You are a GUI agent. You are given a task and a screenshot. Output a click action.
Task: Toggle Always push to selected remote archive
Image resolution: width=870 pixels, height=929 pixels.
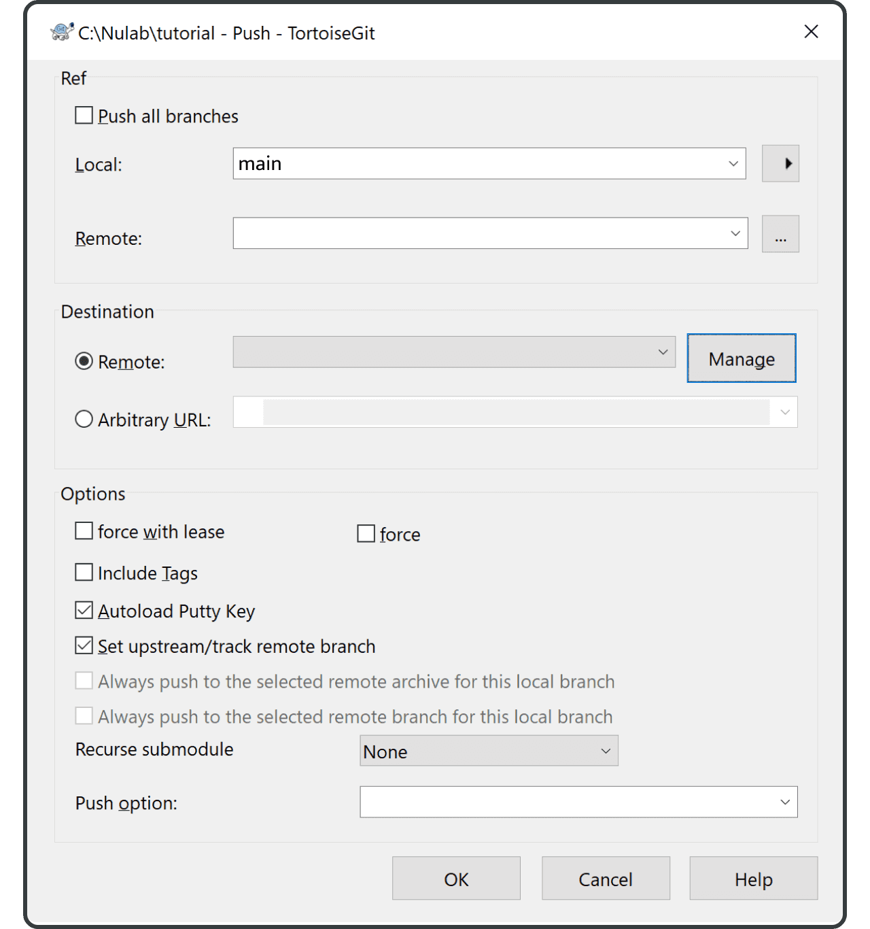pyautogui.click(x=84, y=680)
